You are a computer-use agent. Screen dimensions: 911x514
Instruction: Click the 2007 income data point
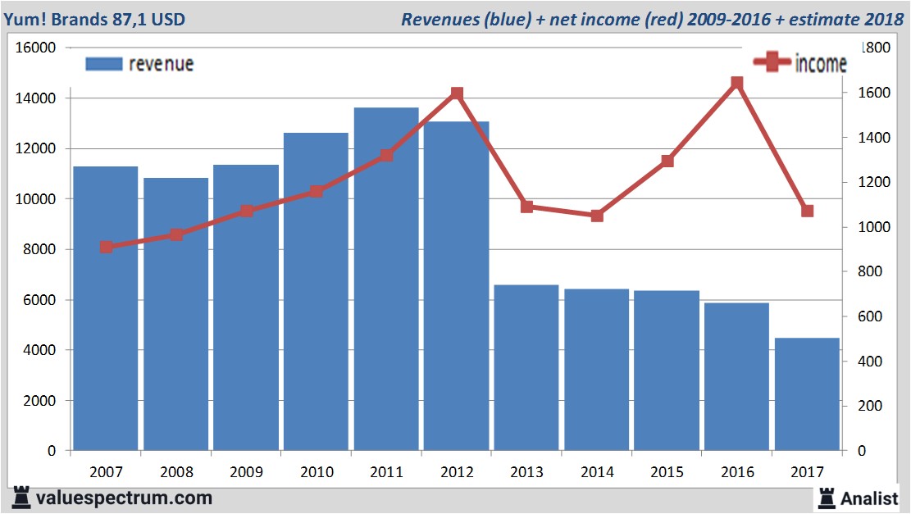[107, 247]
